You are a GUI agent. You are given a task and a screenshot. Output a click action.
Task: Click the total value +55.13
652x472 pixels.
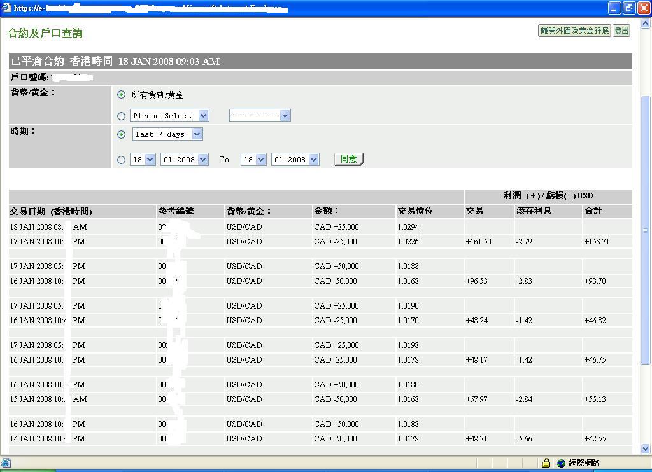595,399
